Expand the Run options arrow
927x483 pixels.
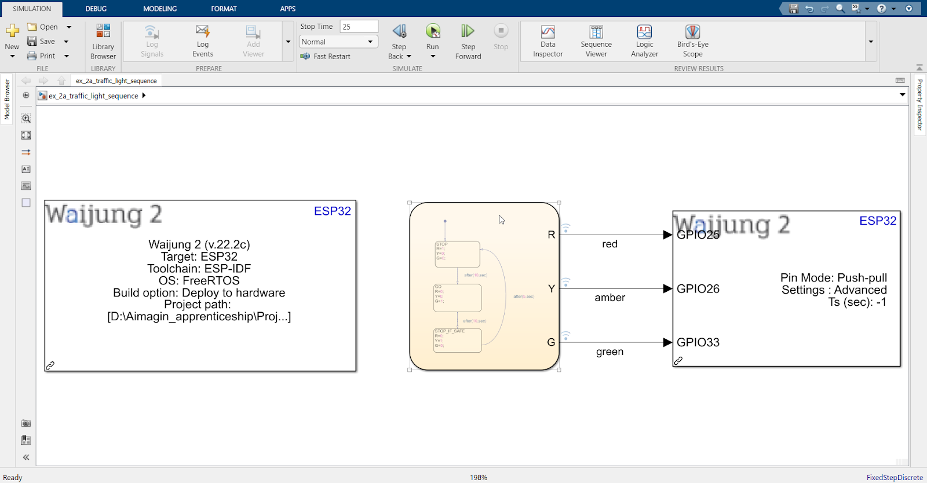point(433,56)
